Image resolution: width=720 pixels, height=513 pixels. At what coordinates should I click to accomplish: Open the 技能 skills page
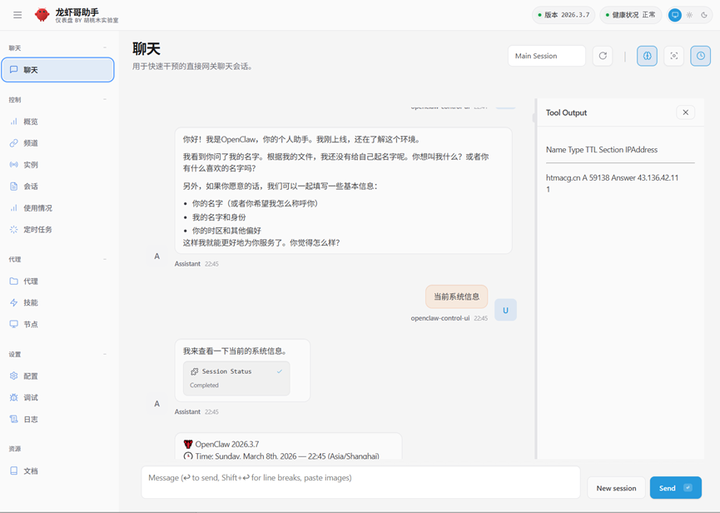[31, 303]
